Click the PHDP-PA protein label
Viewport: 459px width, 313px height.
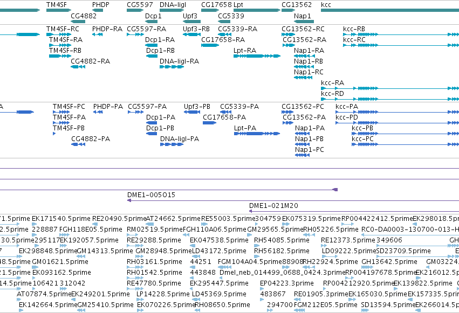pyautogui.click(x=108, y=107)
